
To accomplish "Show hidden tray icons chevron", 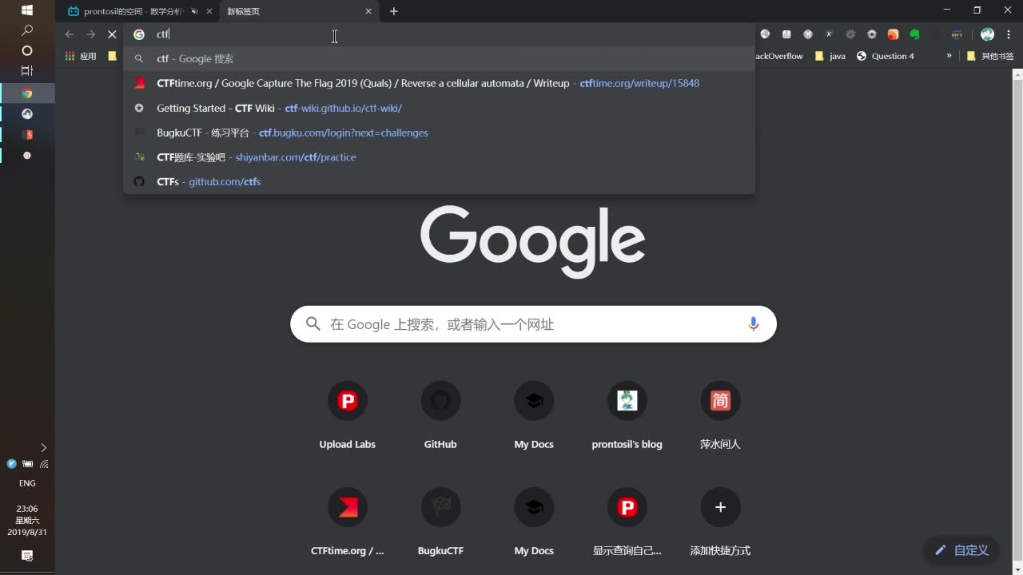I will [43, 447].
